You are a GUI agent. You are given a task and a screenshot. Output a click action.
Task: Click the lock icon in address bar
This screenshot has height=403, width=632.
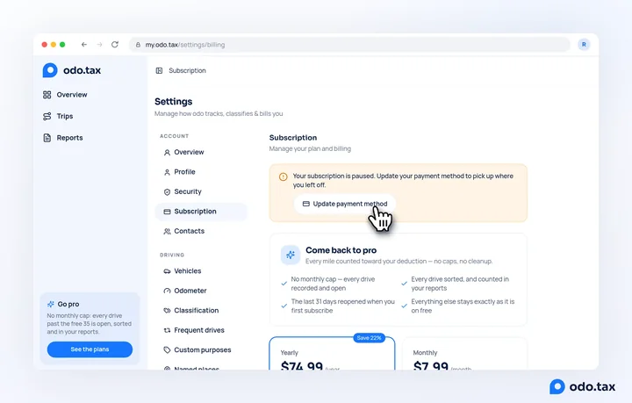(138, 45)
